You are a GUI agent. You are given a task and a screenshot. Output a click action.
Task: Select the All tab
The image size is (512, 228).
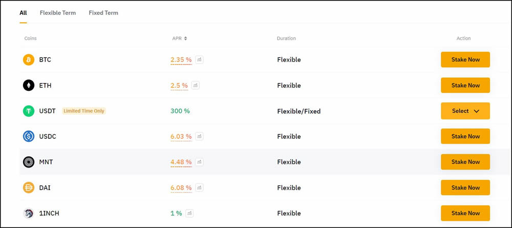coord(23,13)
